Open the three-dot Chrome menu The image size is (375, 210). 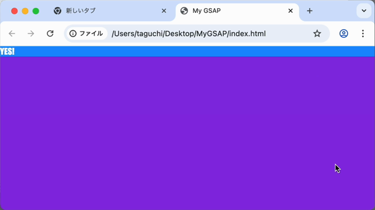pos(363,34)
